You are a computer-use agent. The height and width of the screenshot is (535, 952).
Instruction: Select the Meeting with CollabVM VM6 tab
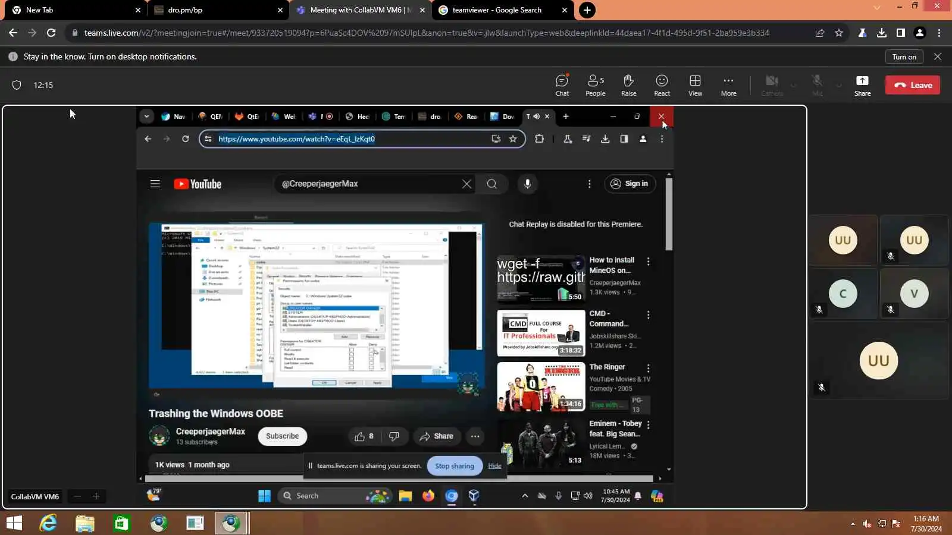[359, 10]
